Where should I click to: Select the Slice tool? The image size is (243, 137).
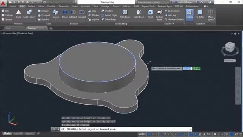92,11
